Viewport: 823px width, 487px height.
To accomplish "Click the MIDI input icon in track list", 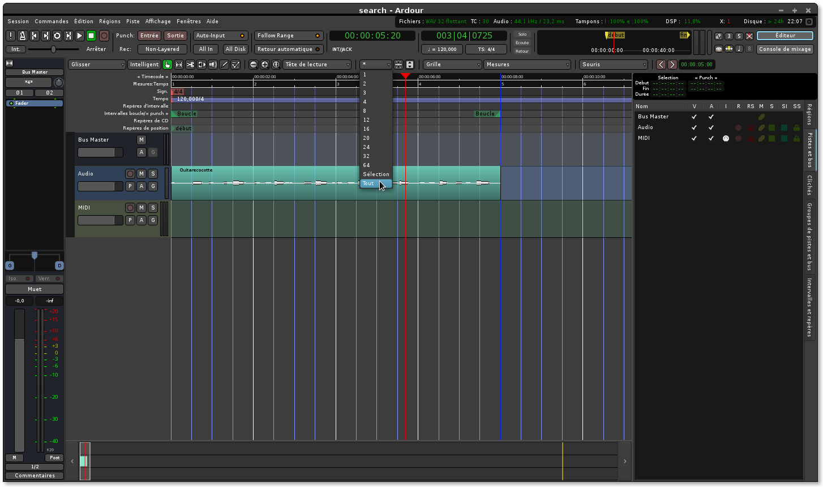I will [x=726, y=138].
